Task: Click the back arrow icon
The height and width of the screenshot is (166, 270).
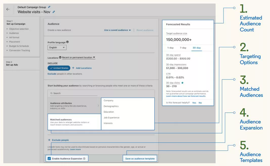Action: click(8, 9)
